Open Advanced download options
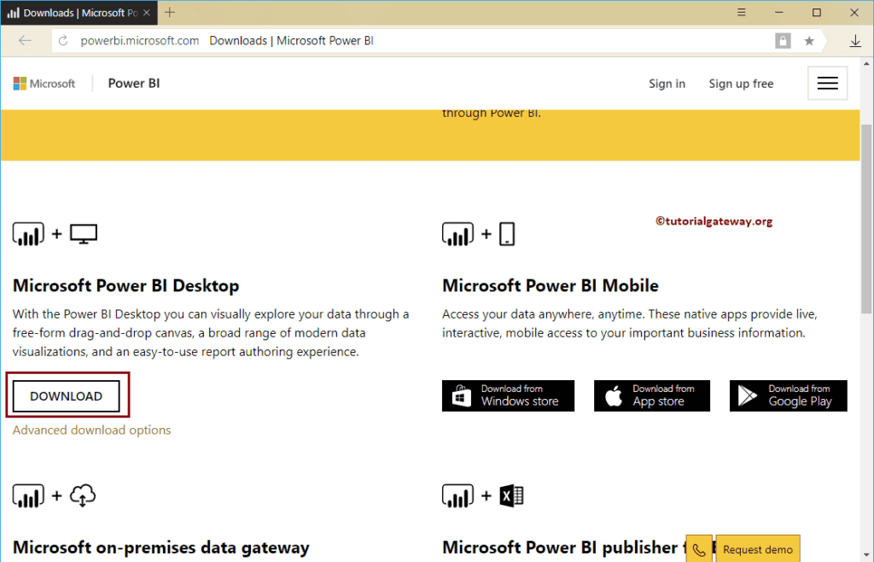The height and width of the screenshot is (562, 874). point(91,430)
